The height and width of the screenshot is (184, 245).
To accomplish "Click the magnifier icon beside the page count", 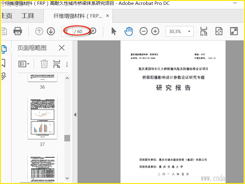I will (93, 31).
